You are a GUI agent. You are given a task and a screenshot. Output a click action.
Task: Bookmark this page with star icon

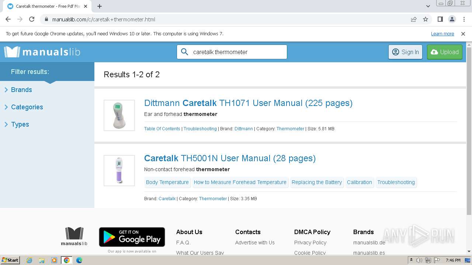point(426,20)
